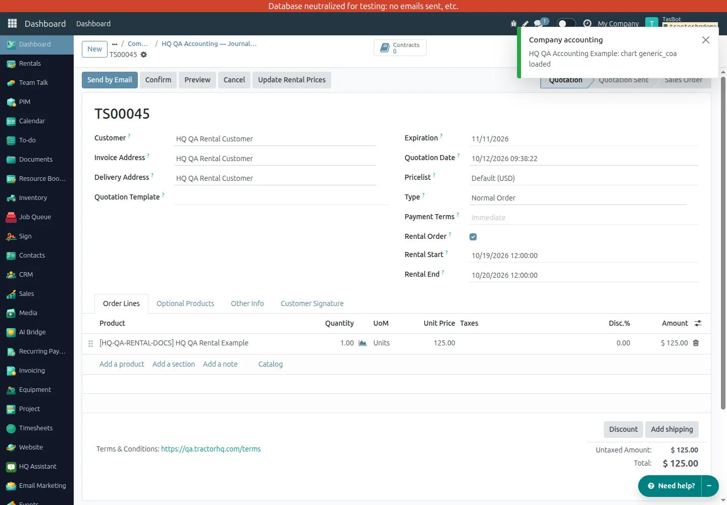
Task: Open the Contracts smart button
Action: click(400, 48)
